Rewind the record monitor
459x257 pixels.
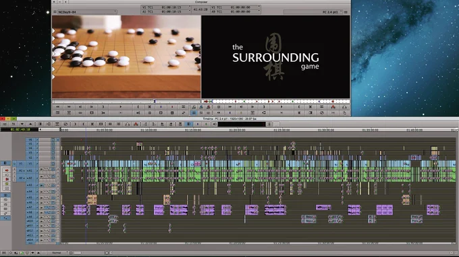tap(219, 112)
